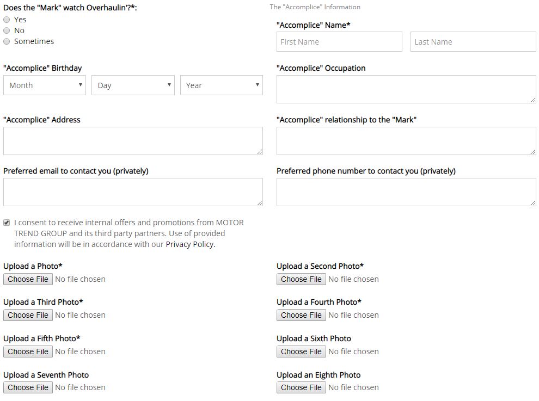Click into the Accomplice Occupation textbox
The width and height of the screenshot is (539, 401).
tap(406, 89)
